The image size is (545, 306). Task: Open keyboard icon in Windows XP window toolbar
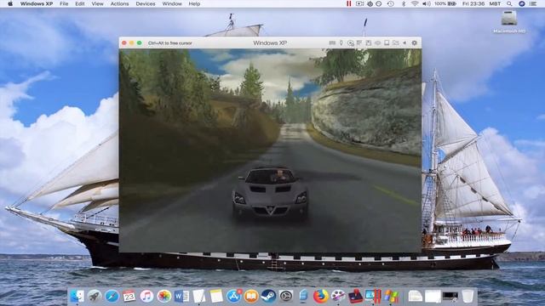[x=332, y=43]
